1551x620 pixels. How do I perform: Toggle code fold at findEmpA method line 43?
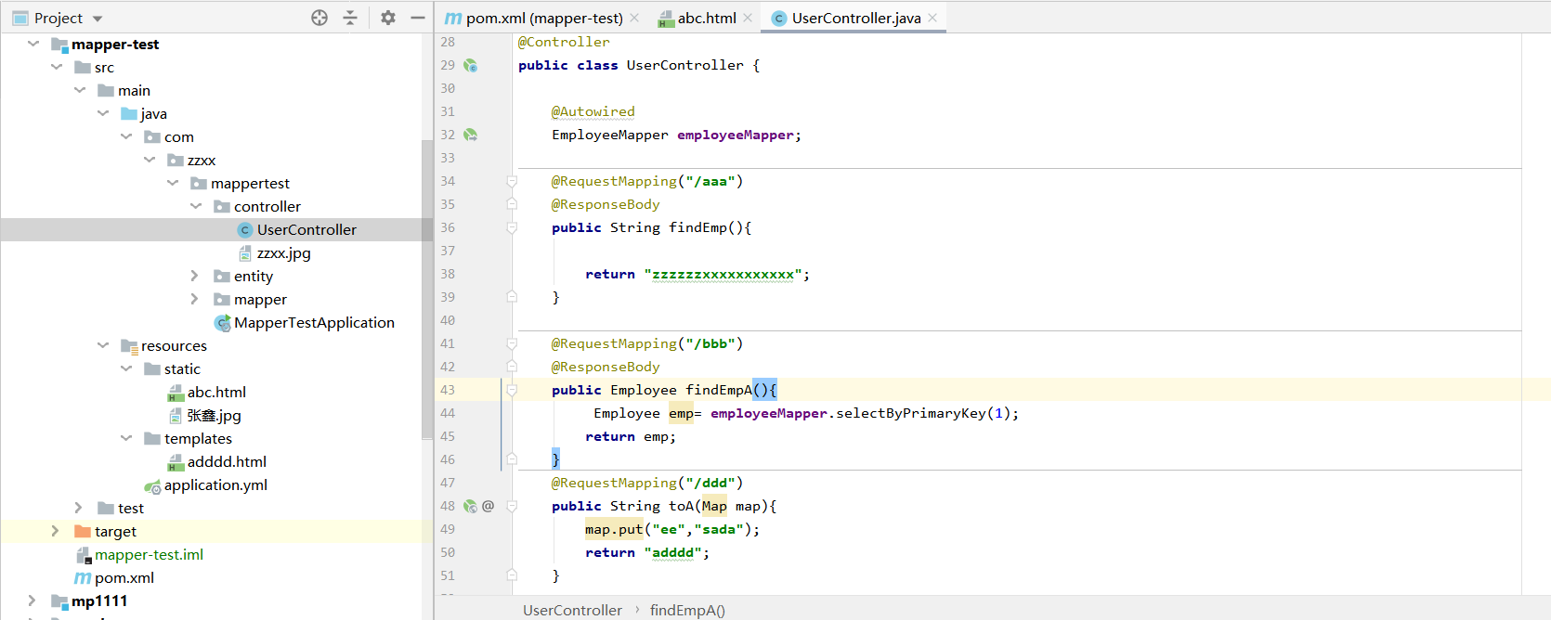(512, 390)
